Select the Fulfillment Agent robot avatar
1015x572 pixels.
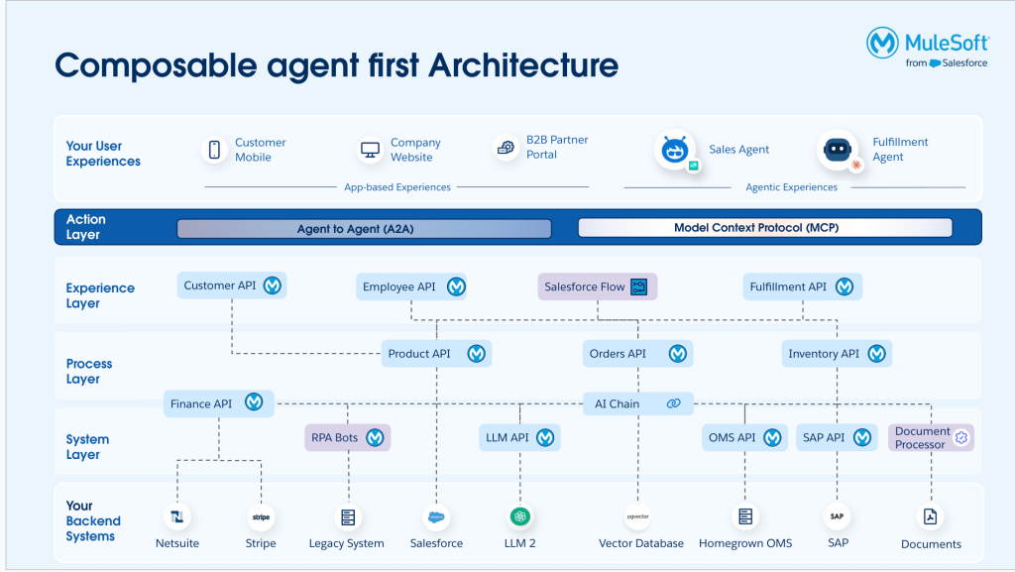click(838, 150)
